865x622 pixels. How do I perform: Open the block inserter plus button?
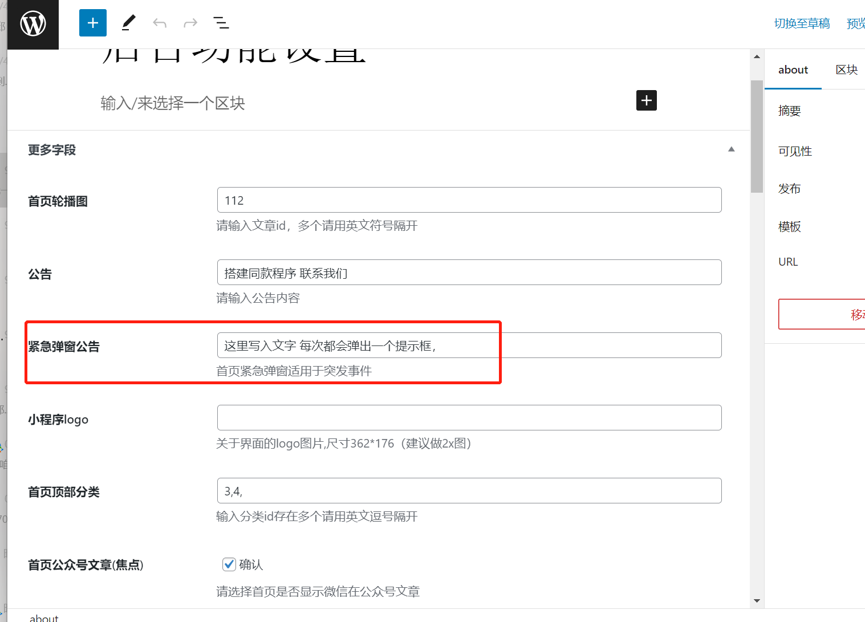(93, 23)
